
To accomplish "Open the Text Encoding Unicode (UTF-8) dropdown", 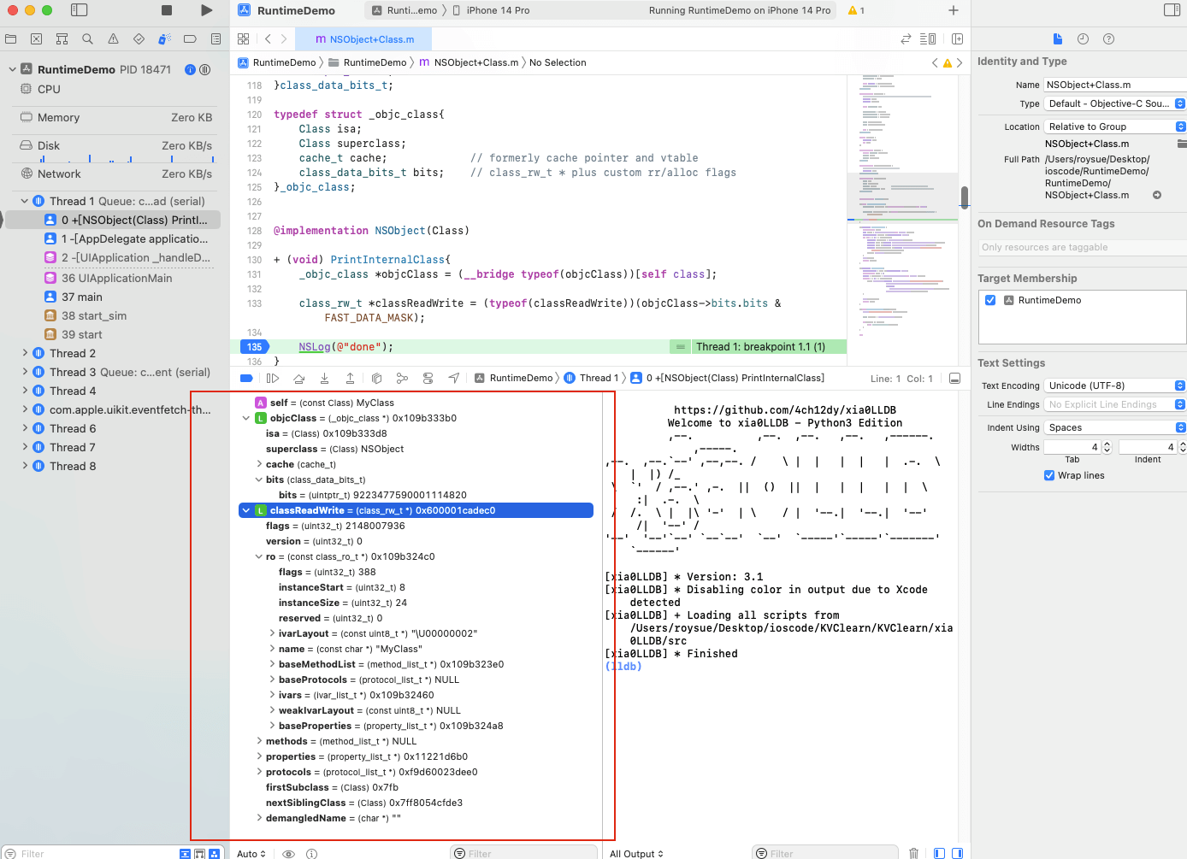I will point(1115,385).
